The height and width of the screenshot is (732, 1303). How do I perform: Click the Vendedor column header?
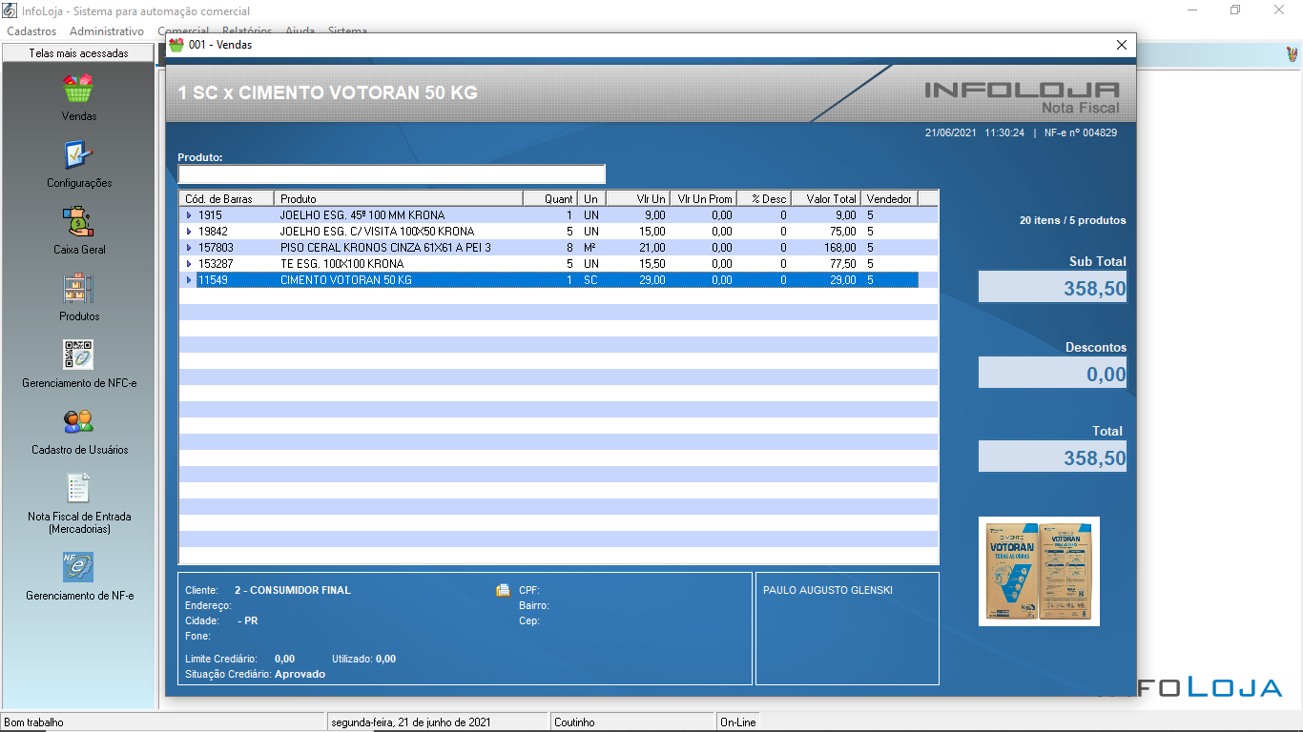(890, 198)
